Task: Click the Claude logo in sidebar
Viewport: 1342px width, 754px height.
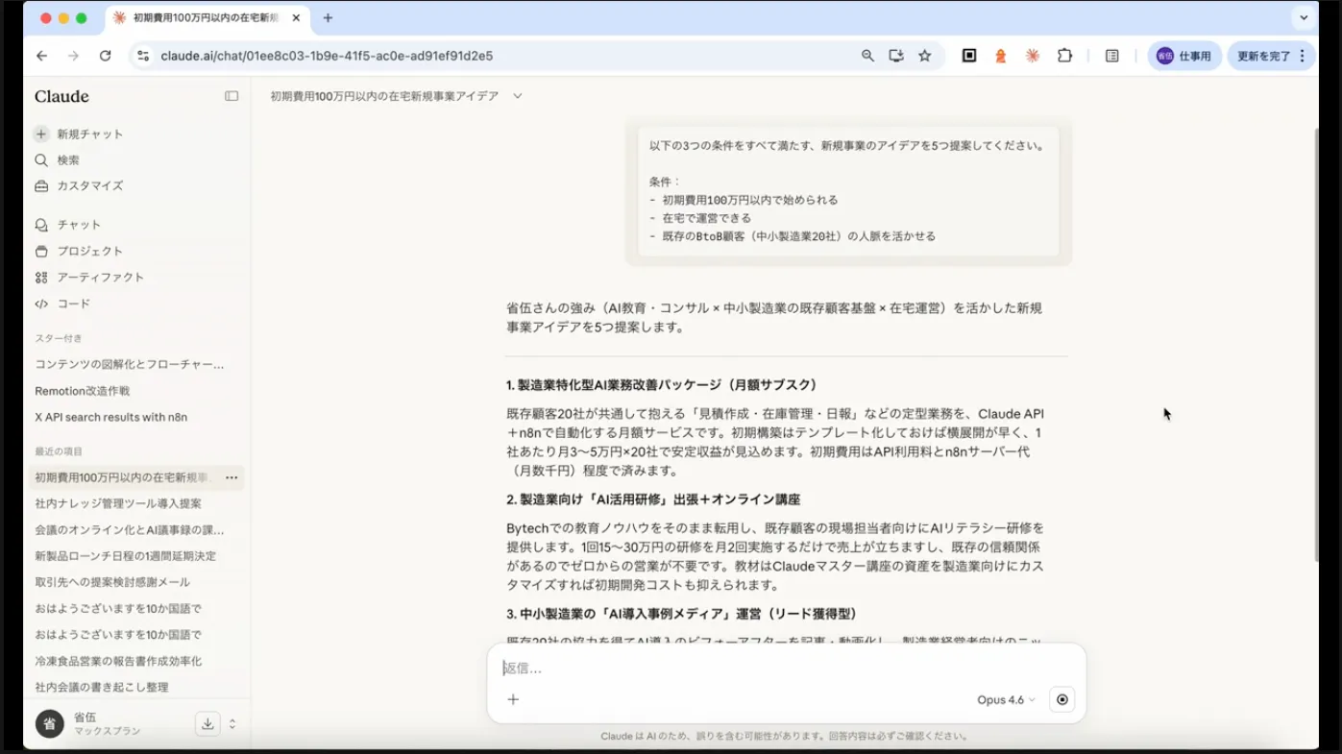Action: click(x=61, y=96)
